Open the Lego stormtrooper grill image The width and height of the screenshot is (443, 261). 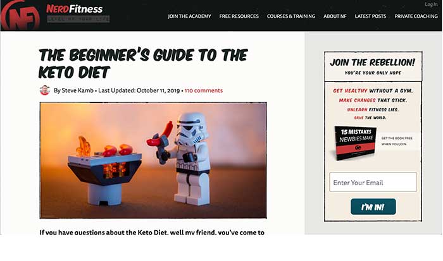click(153, 161)
